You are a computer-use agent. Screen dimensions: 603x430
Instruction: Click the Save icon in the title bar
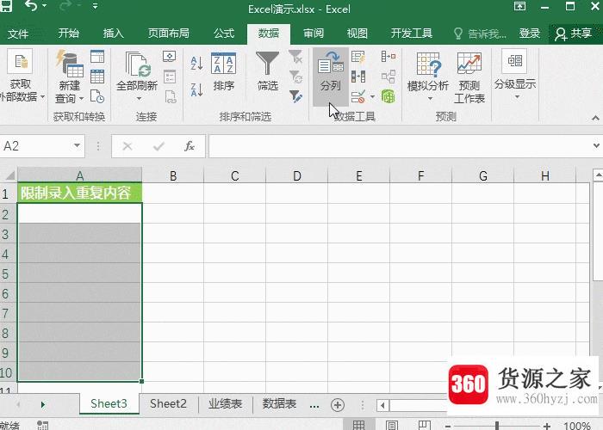click(6, 5)
